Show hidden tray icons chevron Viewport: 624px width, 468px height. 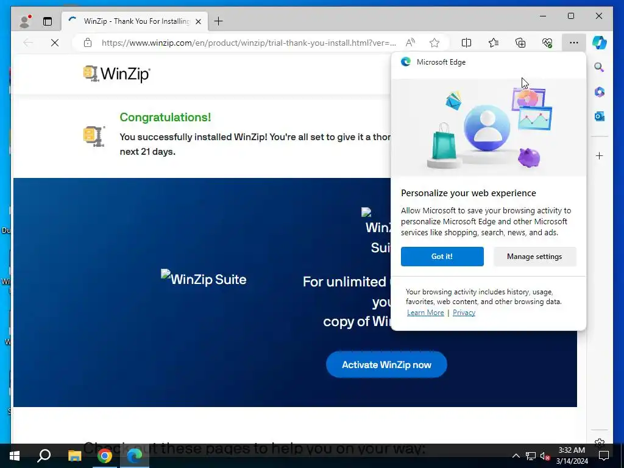click(516, 456)
